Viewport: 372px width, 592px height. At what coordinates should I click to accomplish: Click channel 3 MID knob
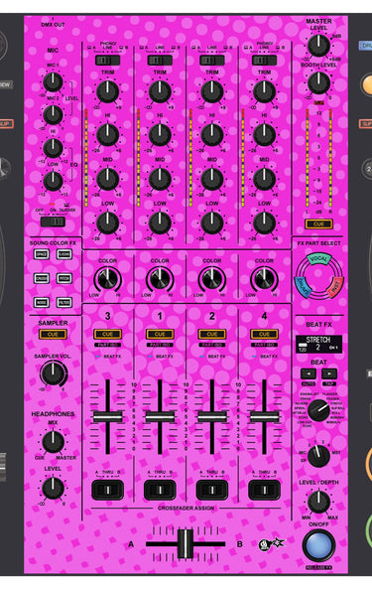click(x=107, y=179)
